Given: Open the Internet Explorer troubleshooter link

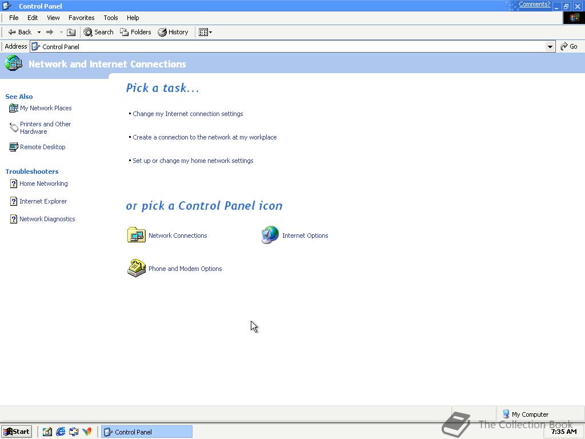Looking at the screenshot, I should (43, 201).
